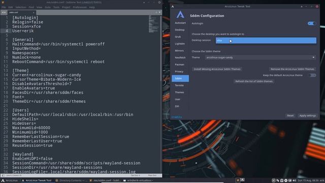Screen dimensions: 325x183
Task: Close the sddm.conf tab in Sublime
Action: tap(34, 12)
